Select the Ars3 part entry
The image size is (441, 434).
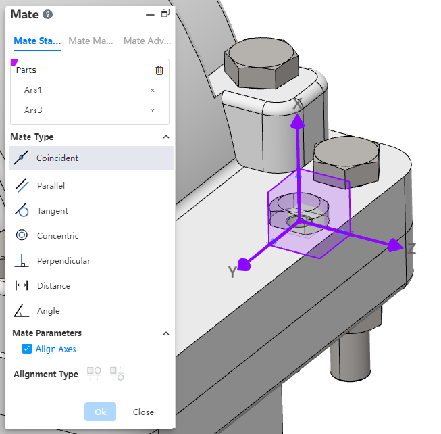point(33,110)
